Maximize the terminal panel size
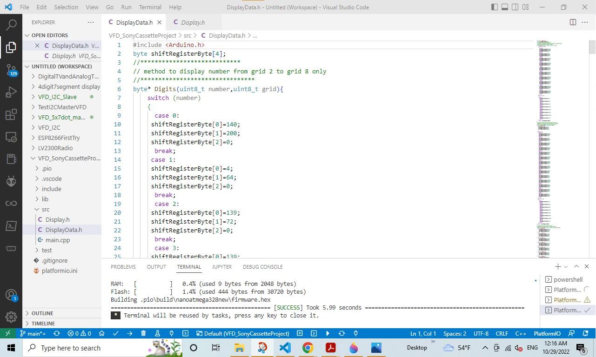The width and height of the screenshot is (596, 357). click(x=576, y=266)
